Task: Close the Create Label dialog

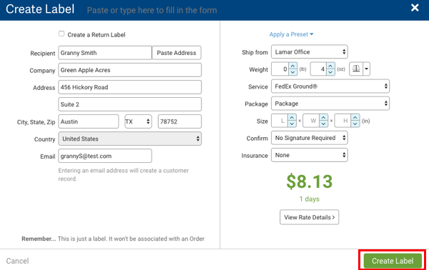Action: click(415, 8)
